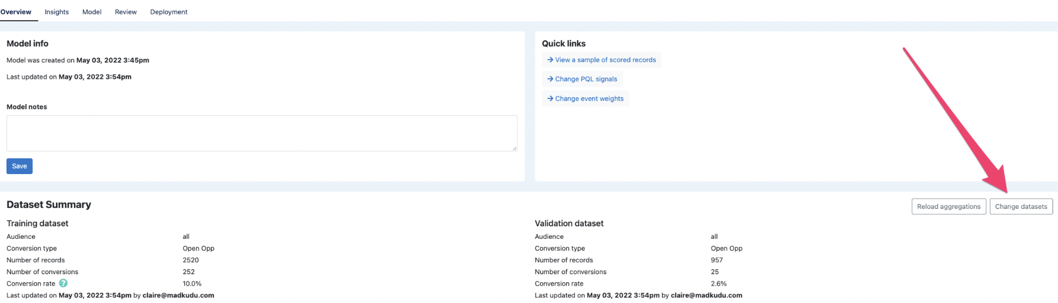The width and height of the screenshot is (1058, 303).
Task: Click arrow icon beside View a sample of scored records
Action: pos(550,60)
